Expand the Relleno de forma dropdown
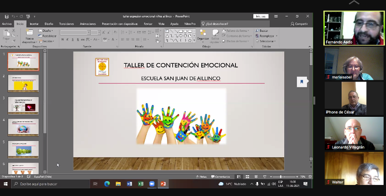The height and width of the screenshot is (196, 386). click(237, 30)
